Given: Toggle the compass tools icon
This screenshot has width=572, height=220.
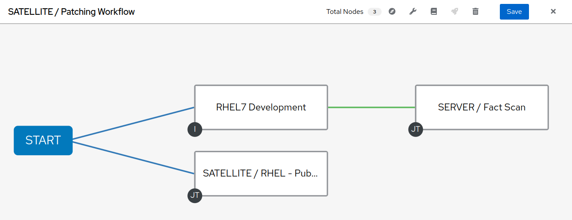Looking at the screenshot, I should point(392,12).
